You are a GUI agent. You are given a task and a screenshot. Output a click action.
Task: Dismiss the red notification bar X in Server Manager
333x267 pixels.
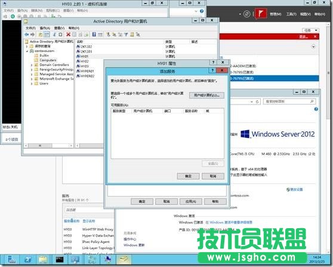[315, 36]
